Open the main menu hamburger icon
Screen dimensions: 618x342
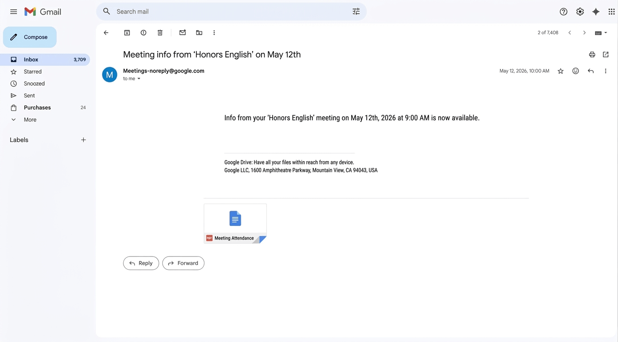13,12
